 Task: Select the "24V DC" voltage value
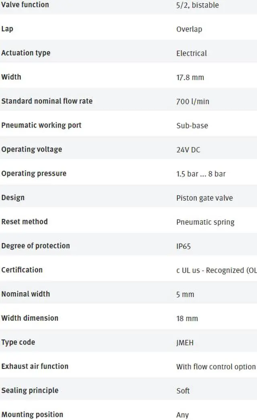click(x=188, y=150)
